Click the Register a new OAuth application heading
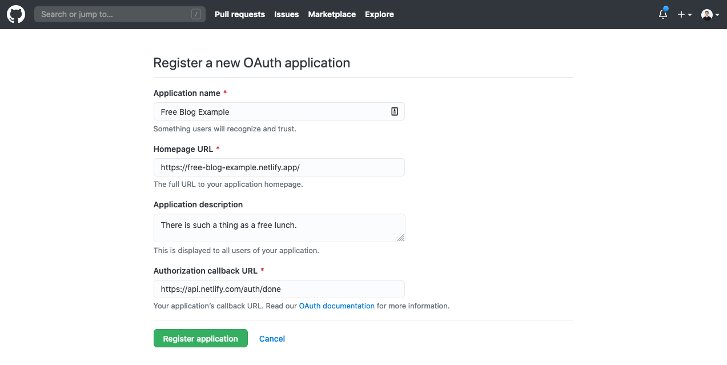 [252, 63]
